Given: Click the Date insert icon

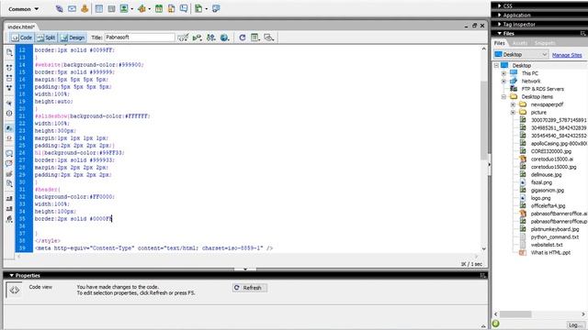Looking at the screenshot, I should click(x=159, y=8).
